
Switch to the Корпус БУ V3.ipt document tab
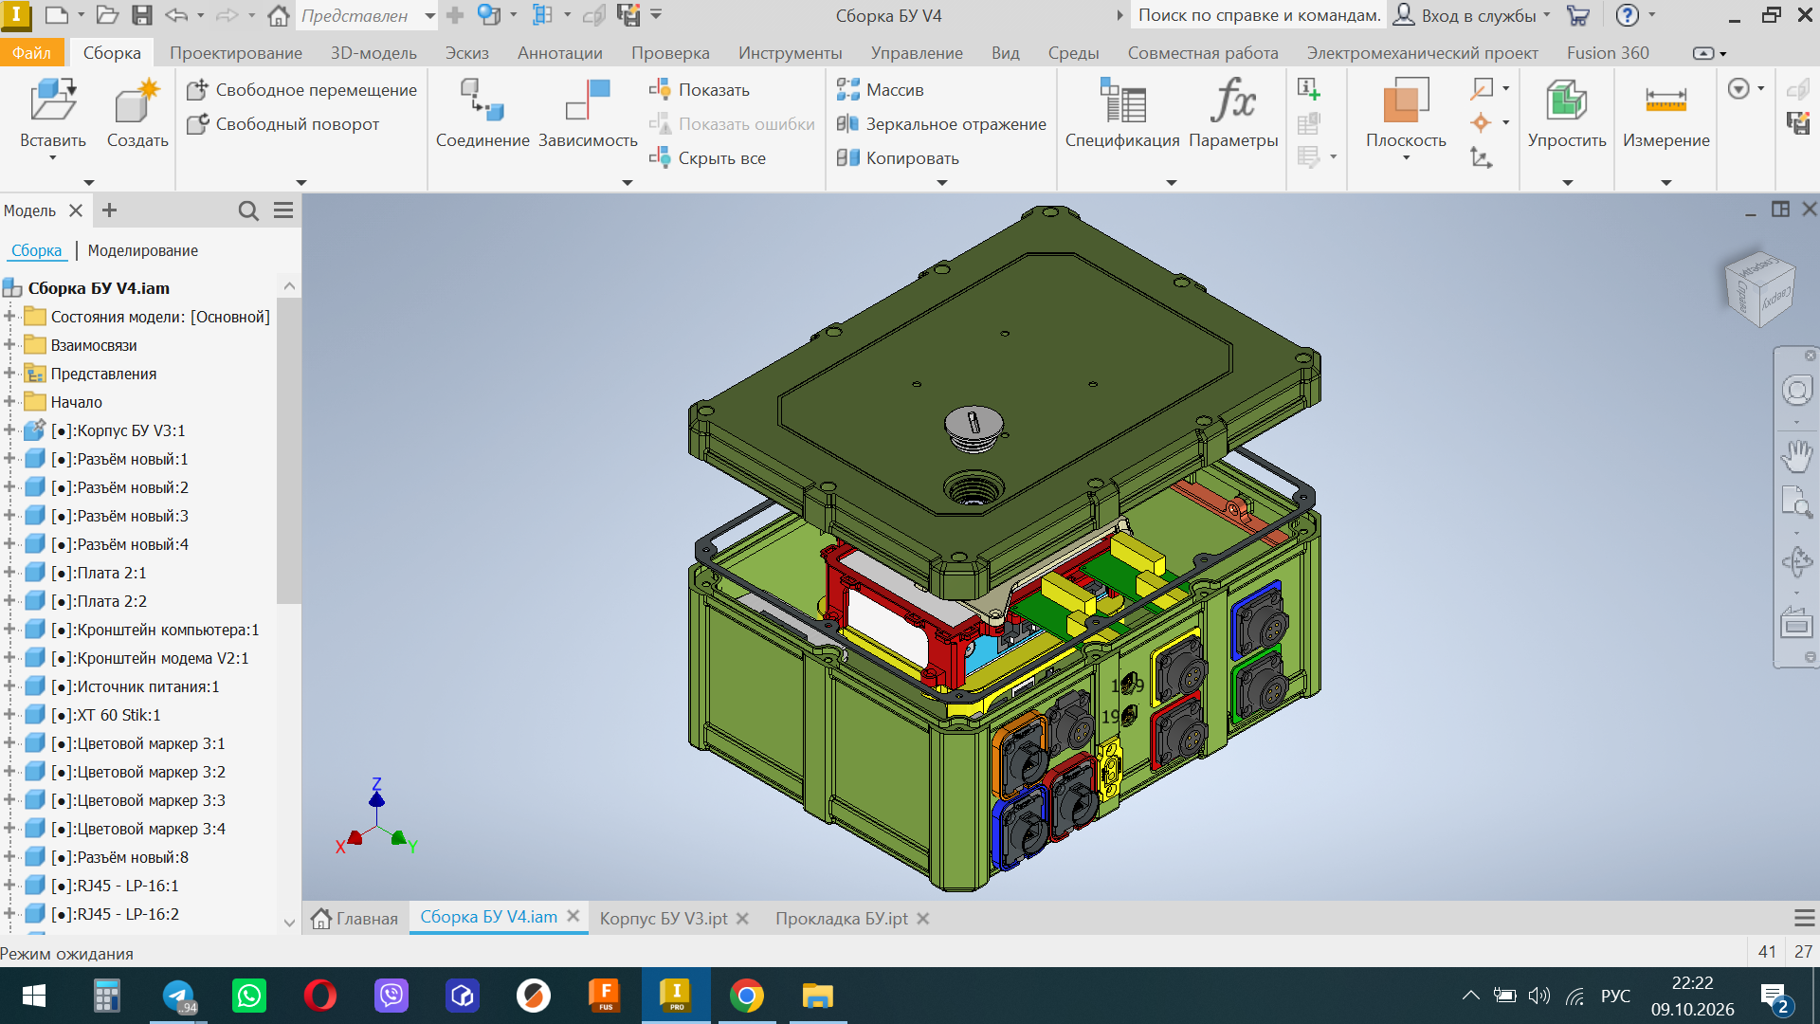click(x=664, y=918)
